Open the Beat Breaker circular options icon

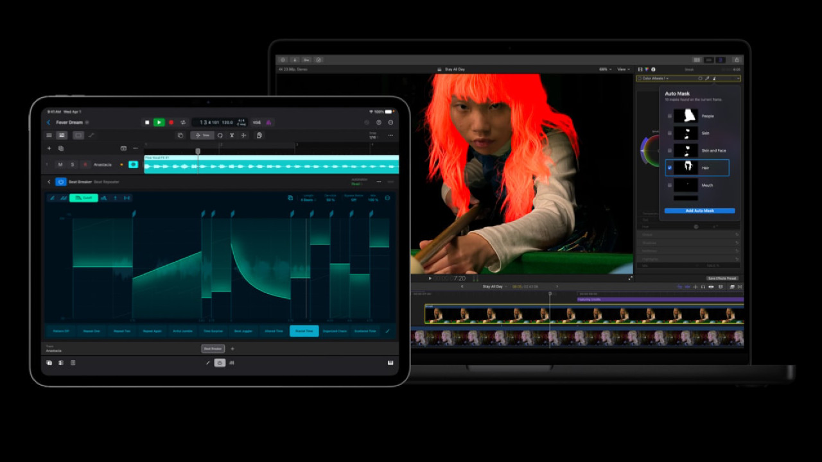click(388, 198)
